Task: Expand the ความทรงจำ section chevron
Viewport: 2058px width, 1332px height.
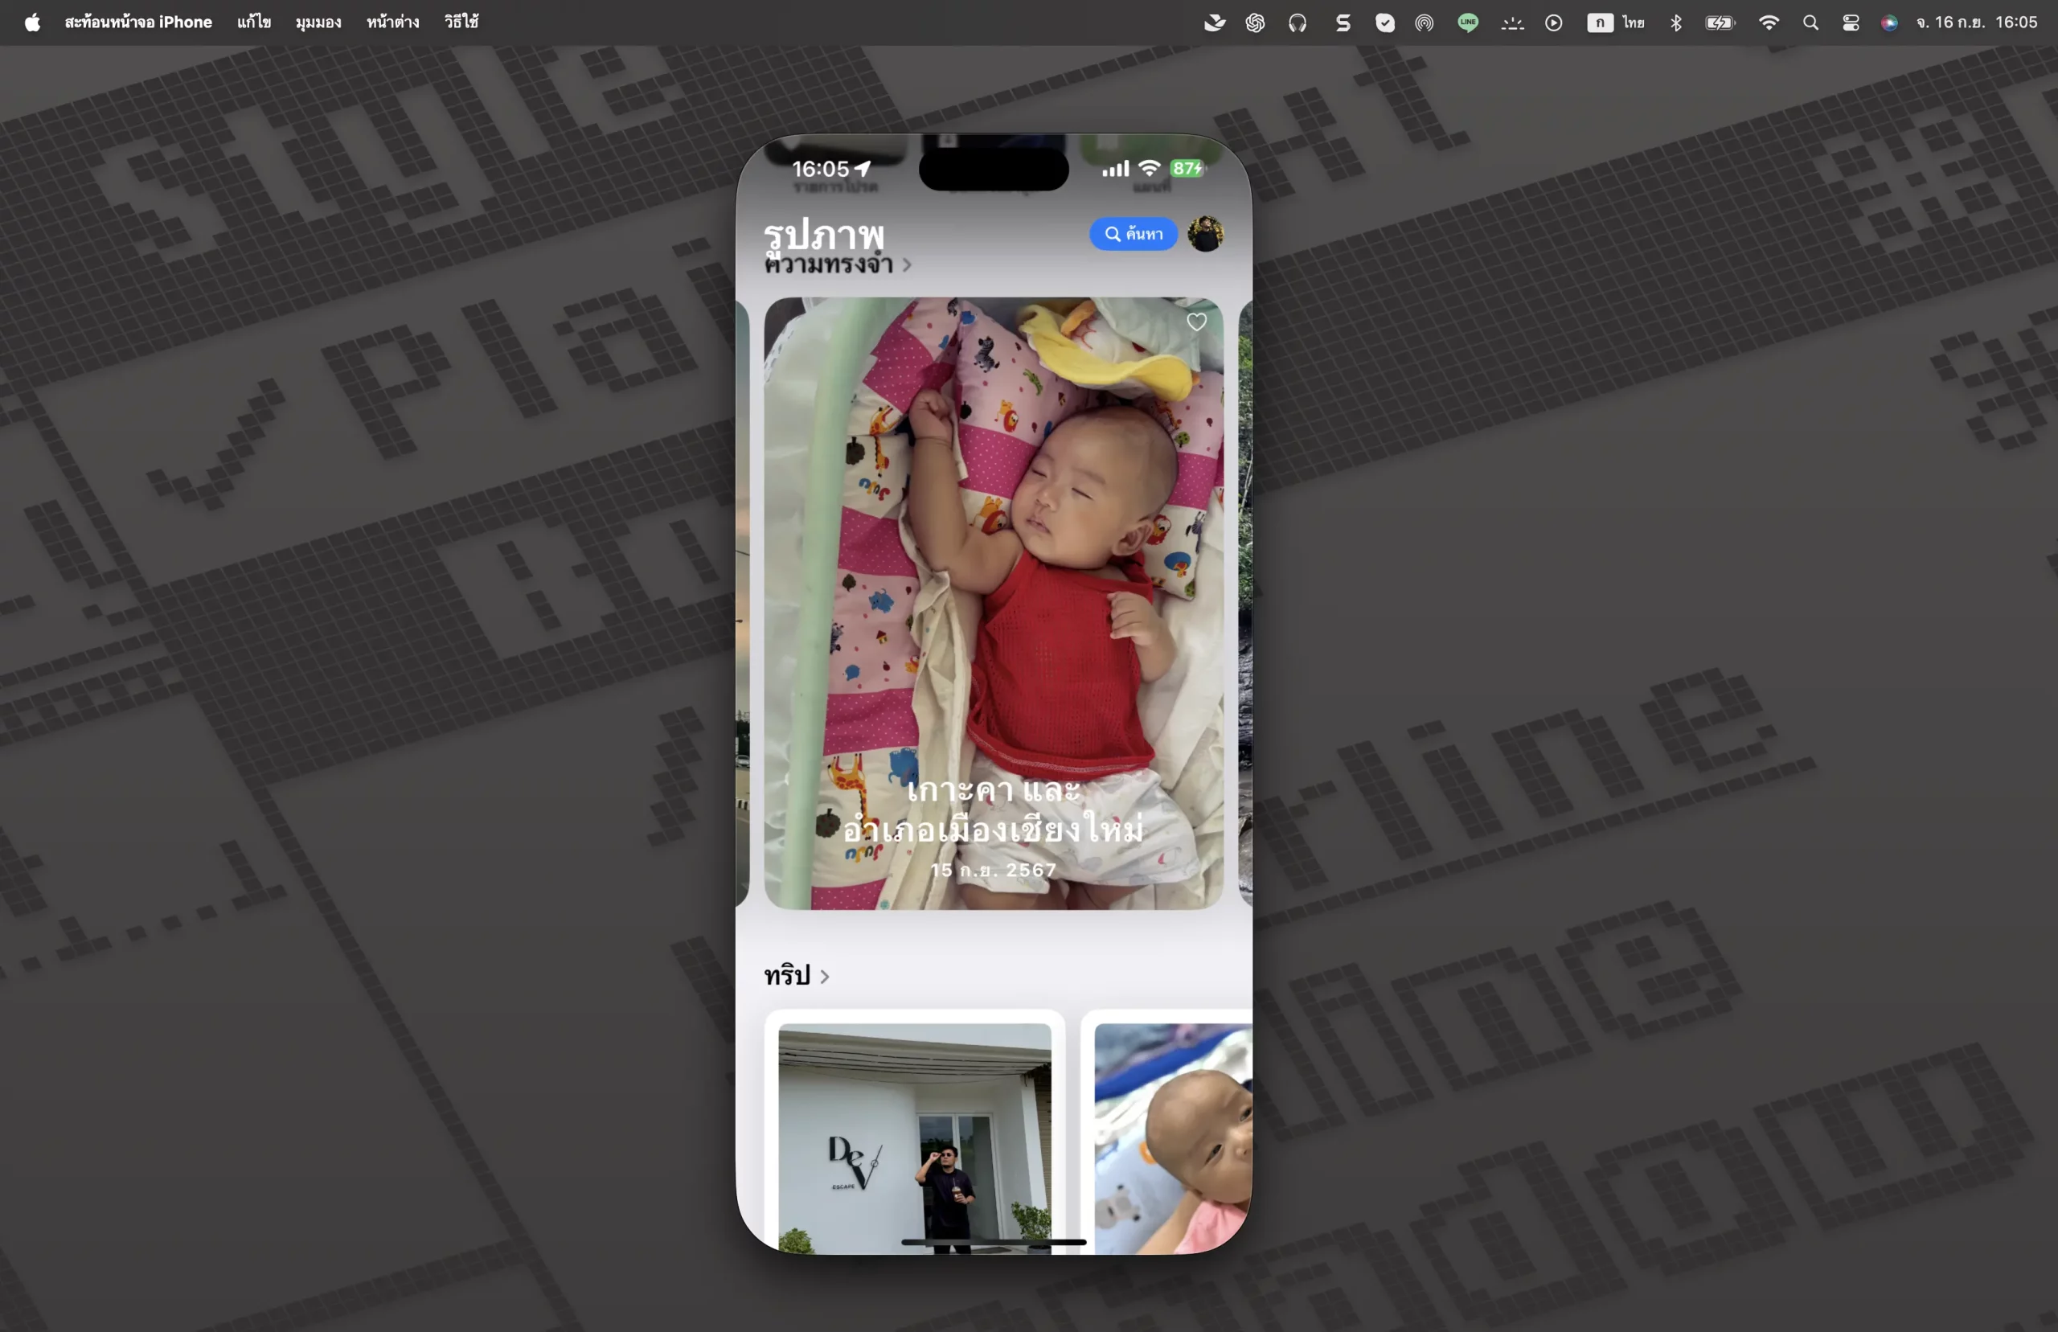Action: [x=906, y=265]
